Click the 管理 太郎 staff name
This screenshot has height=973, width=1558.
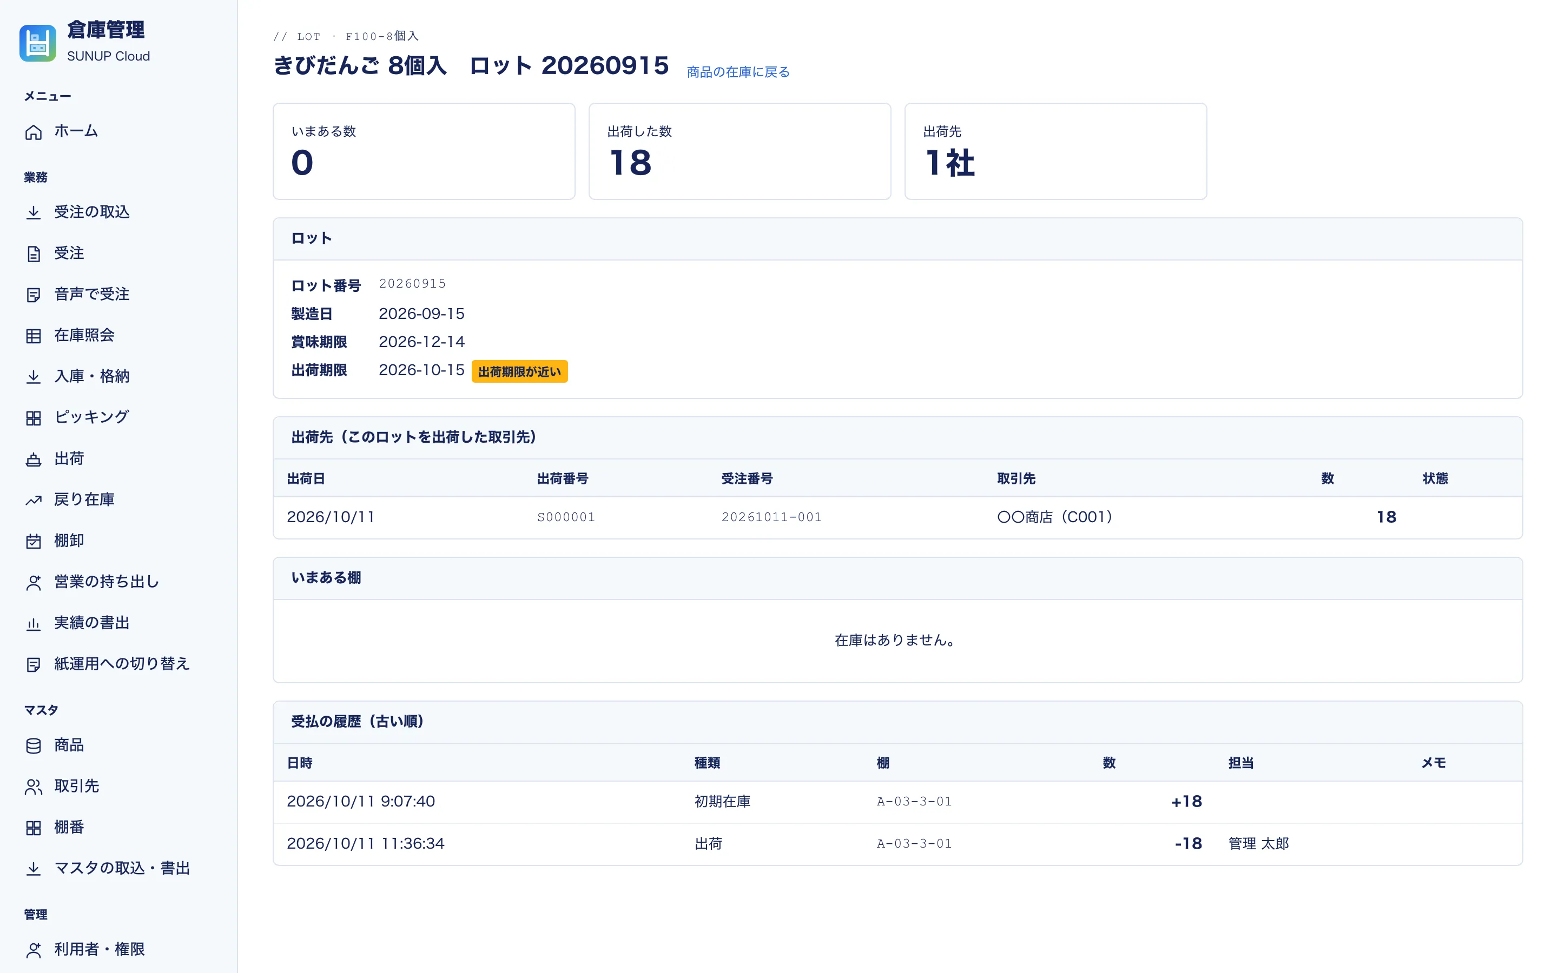tap(1259, 844)
